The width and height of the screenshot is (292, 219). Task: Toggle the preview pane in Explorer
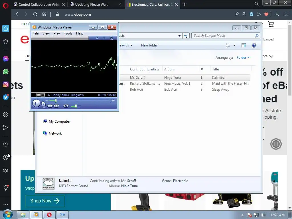coord(244,45)
